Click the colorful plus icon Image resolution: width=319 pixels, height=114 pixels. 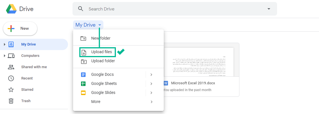(11, 29)
